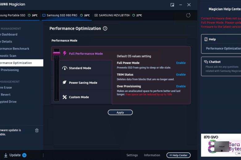Click the blue N badge beside Update
Screen dimensions: 241x160
[x=24, y=155]
